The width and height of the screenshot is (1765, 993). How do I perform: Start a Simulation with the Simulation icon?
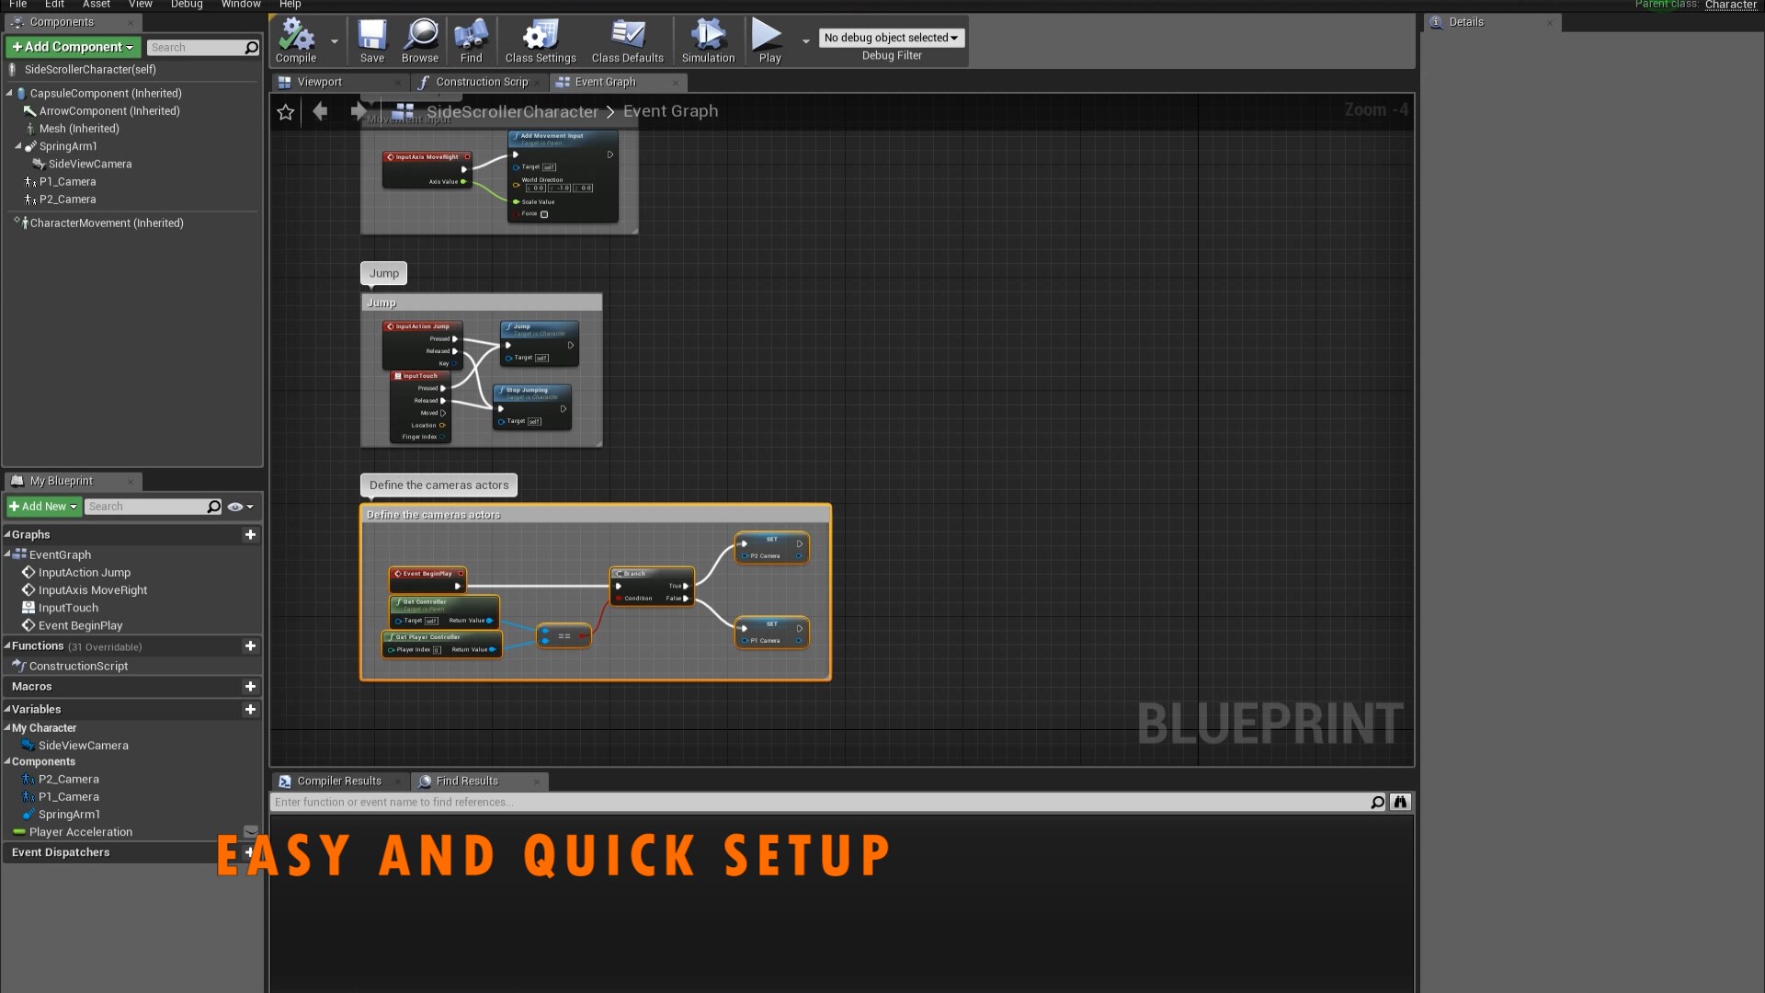coord(707,37)
